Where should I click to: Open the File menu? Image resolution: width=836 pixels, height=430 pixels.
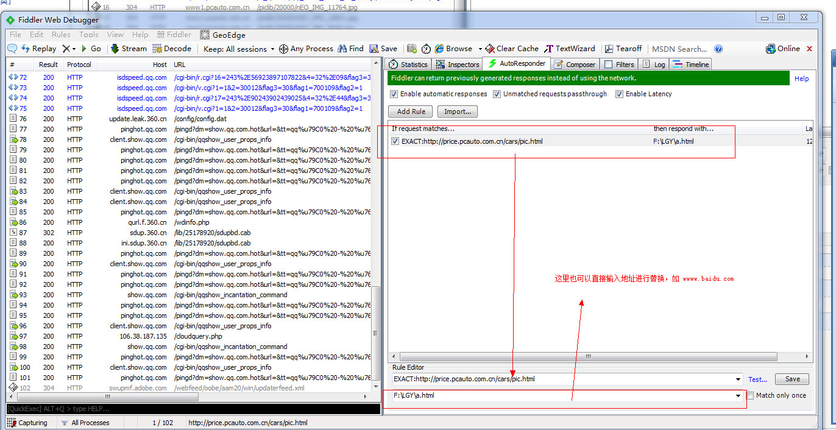pos(15,35)
